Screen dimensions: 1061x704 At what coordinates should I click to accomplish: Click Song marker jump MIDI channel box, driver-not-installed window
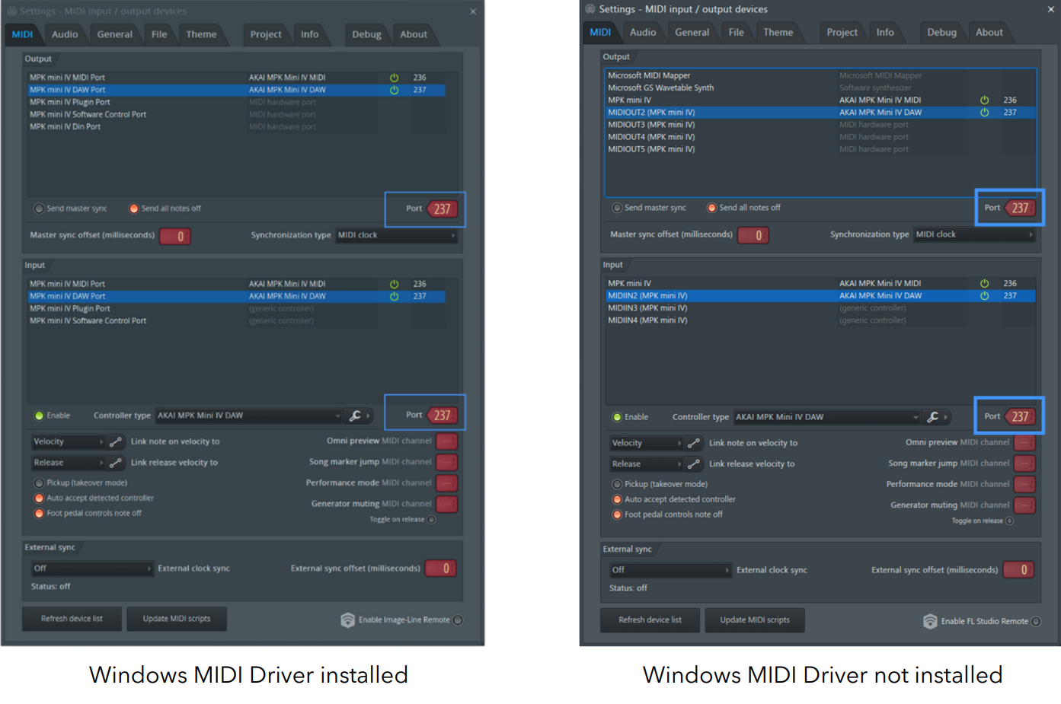pos(1025,463)
